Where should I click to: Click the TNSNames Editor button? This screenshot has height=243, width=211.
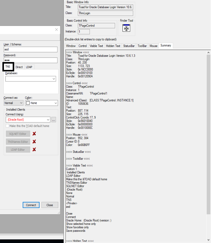tap(18, 142)
